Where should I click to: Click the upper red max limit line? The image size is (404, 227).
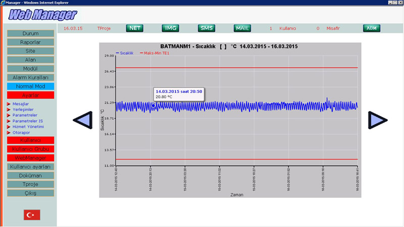tap(236, 68)
